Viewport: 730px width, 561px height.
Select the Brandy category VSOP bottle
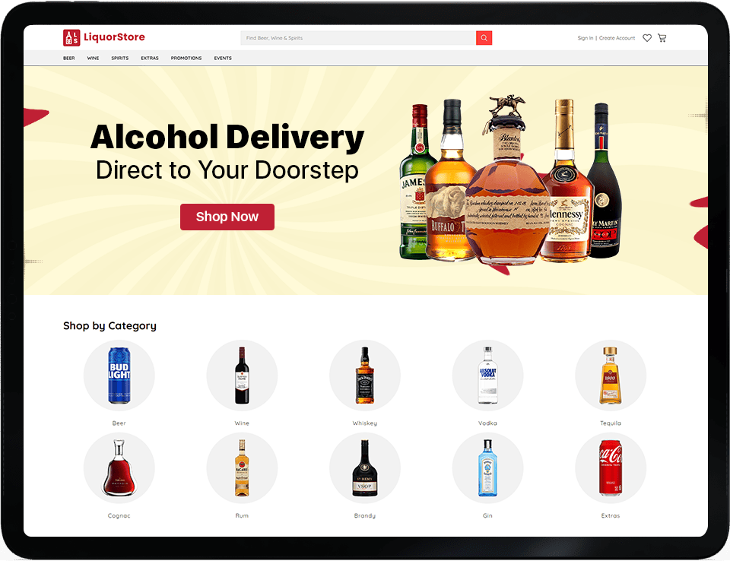point(365,468)
